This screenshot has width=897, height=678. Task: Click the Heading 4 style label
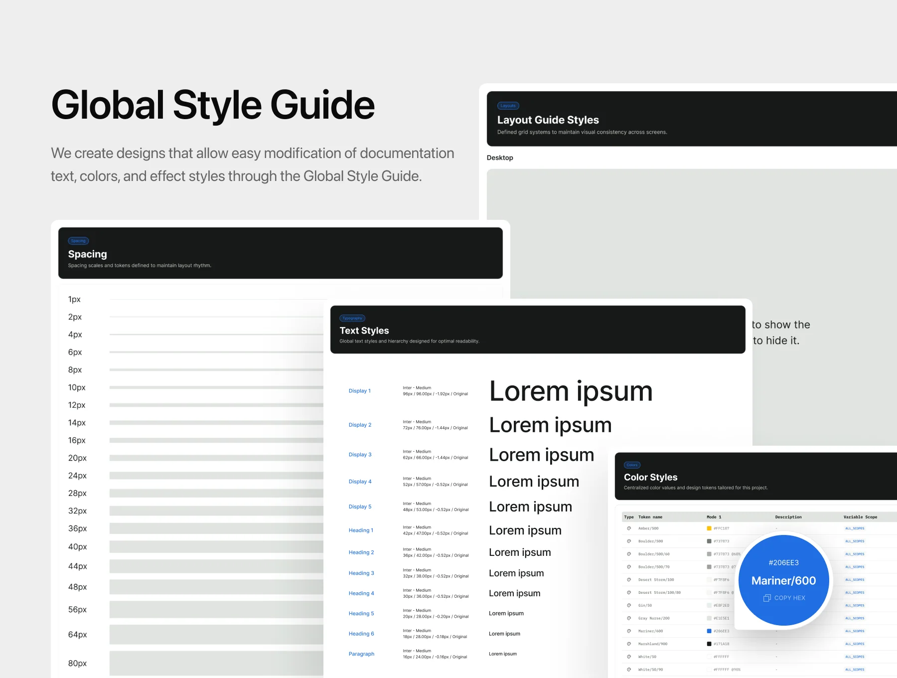361,593
